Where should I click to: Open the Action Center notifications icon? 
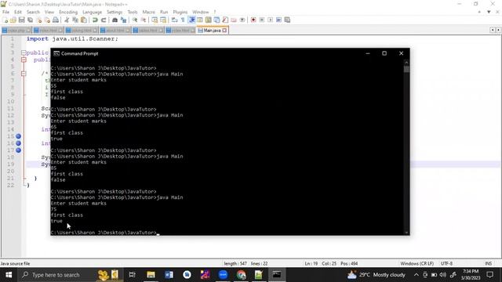pyautogui.click(x=490, y=275)
